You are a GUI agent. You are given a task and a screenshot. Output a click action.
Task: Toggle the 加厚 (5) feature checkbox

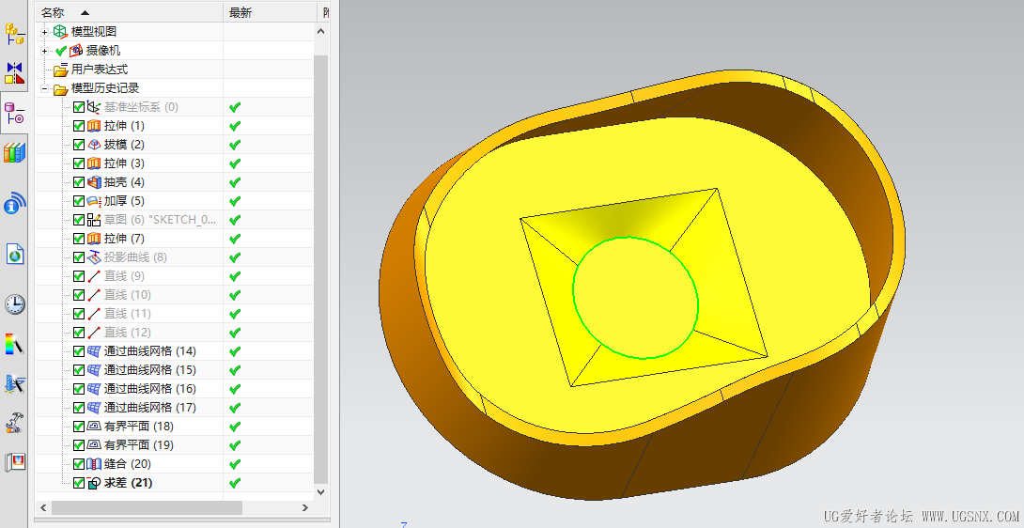point(79,201)
